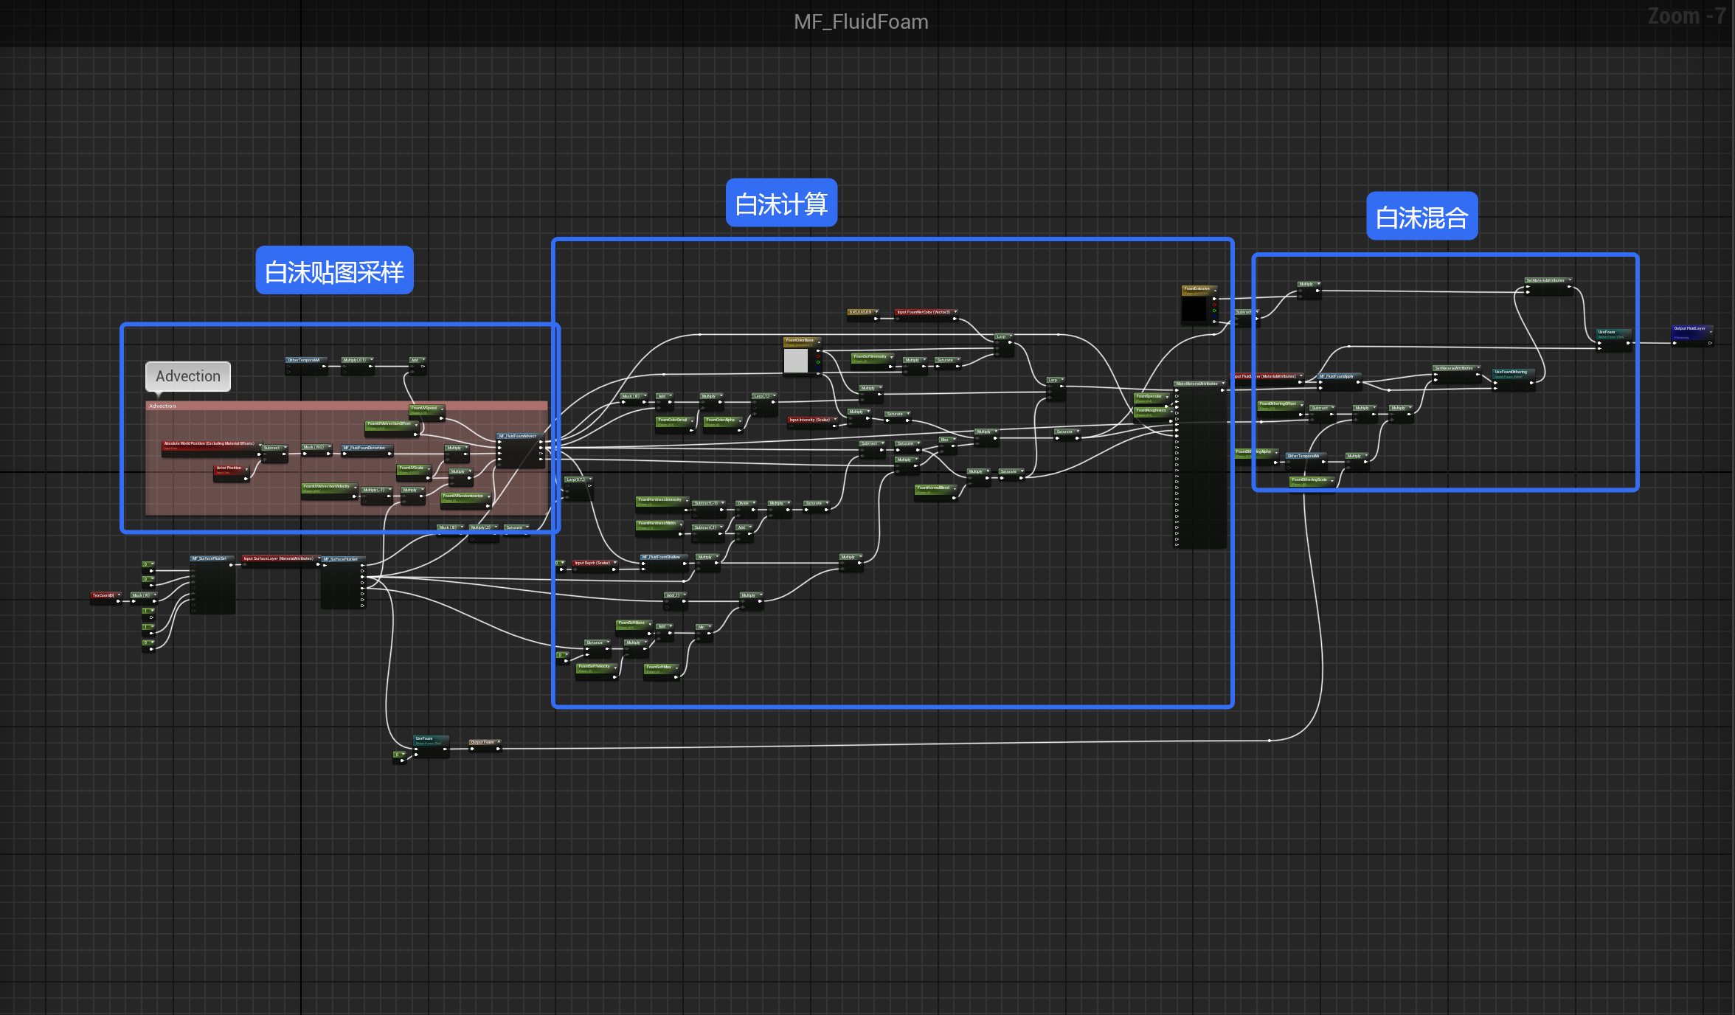Click the Advection comment bubble

[188, 376]
